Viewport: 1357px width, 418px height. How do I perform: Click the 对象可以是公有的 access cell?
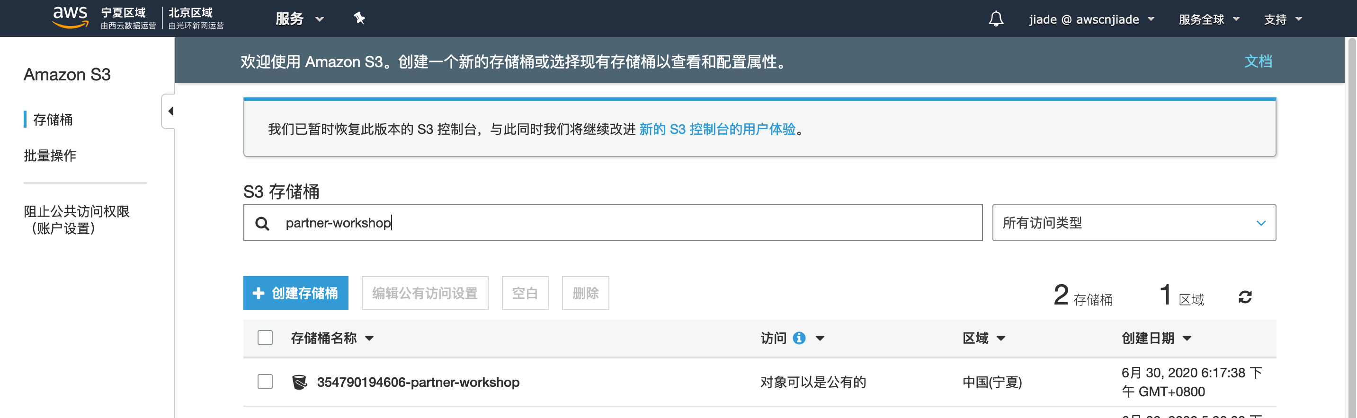pos(813,382)
